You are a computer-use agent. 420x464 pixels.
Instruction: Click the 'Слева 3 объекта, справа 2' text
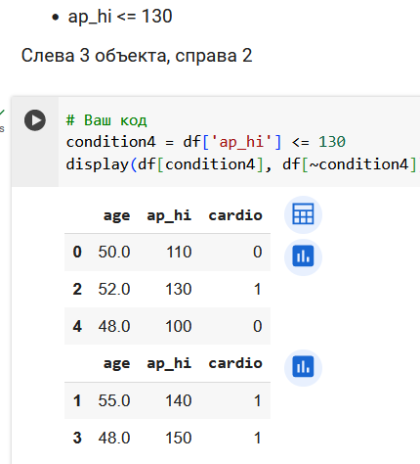click(x=137, y=56)
